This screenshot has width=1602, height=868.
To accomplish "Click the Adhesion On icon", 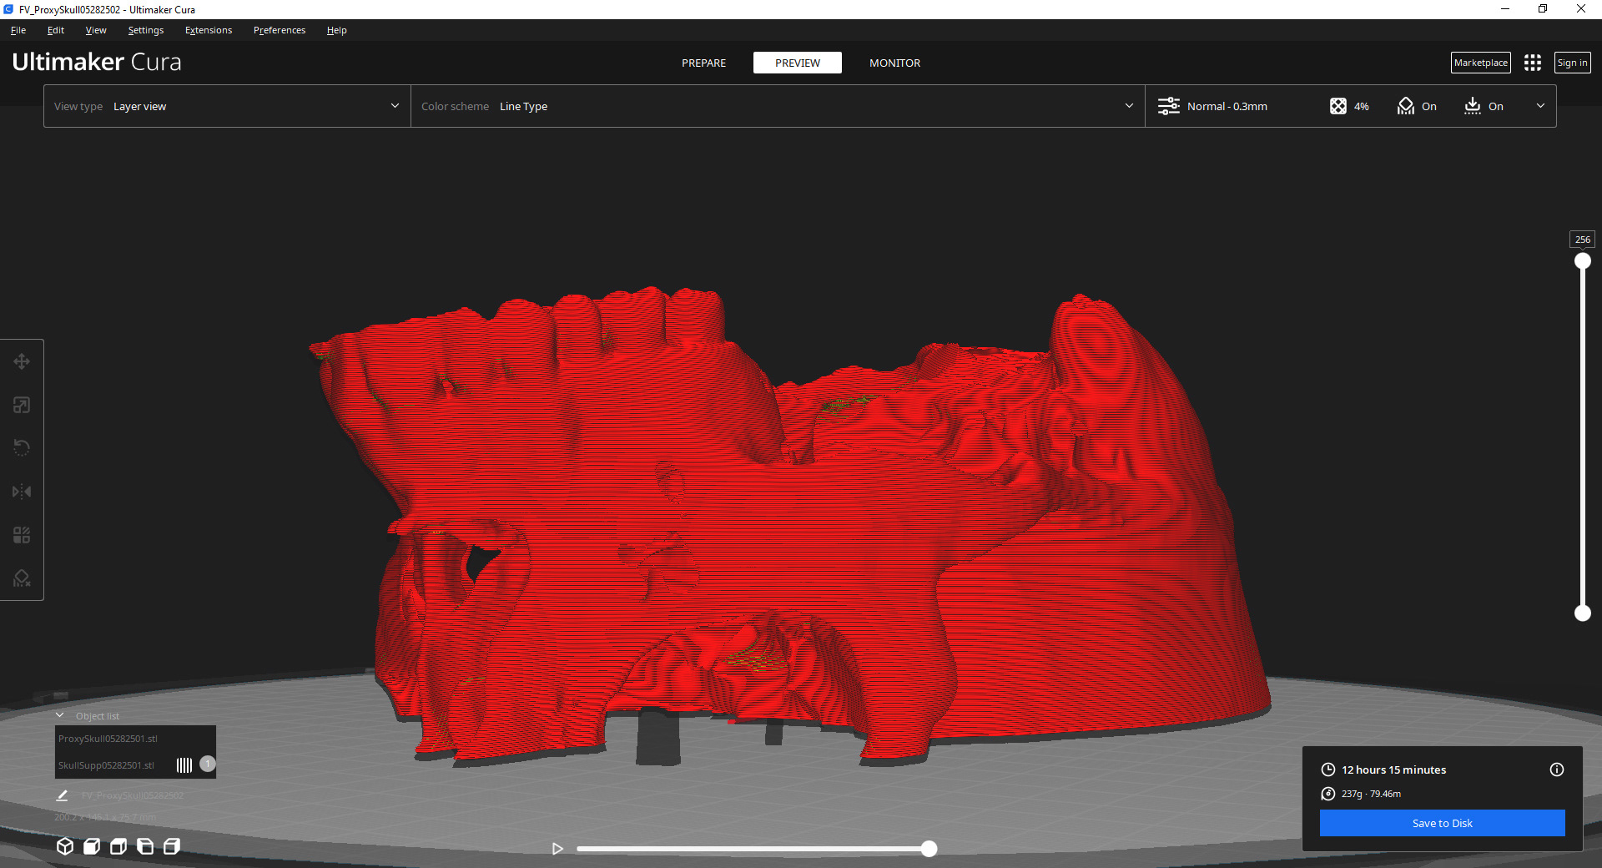I will (1473, 106).
